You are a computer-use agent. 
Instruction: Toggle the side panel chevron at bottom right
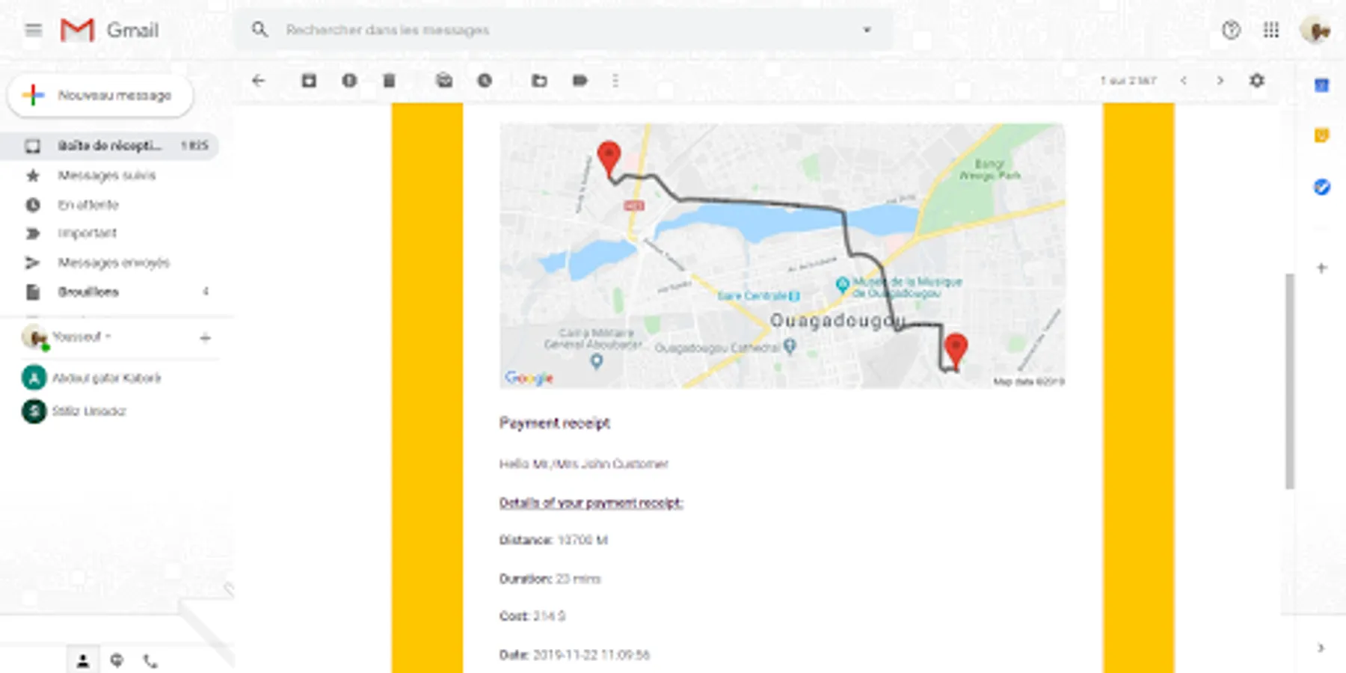(x=1321, y=648)
